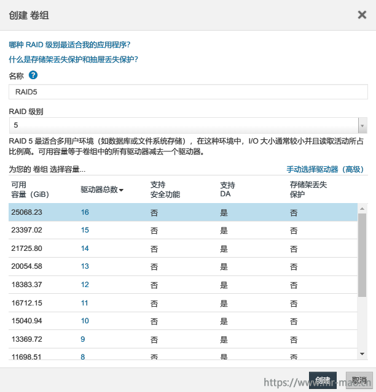Click the 可用容量 (GiB) column header
The height and width of the screenshot is (392, 376).
pos(30,190)
